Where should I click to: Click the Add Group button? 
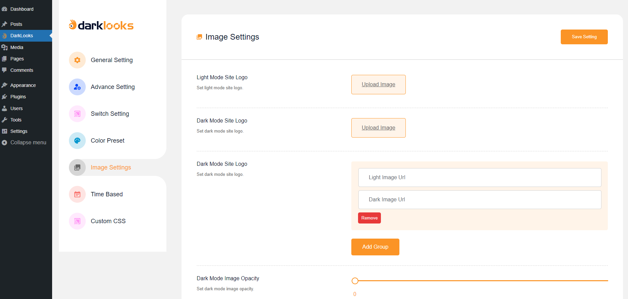375,247
